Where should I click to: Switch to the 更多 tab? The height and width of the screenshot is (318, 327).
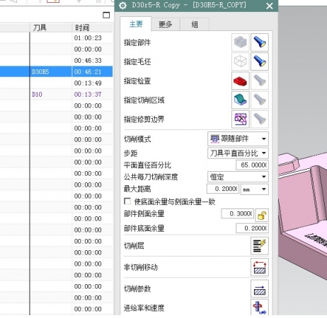pyautogui.click(x=166, y=24)
